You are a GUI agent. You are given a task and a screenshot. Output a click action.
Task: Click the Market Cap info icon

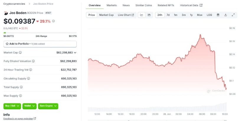20,53
